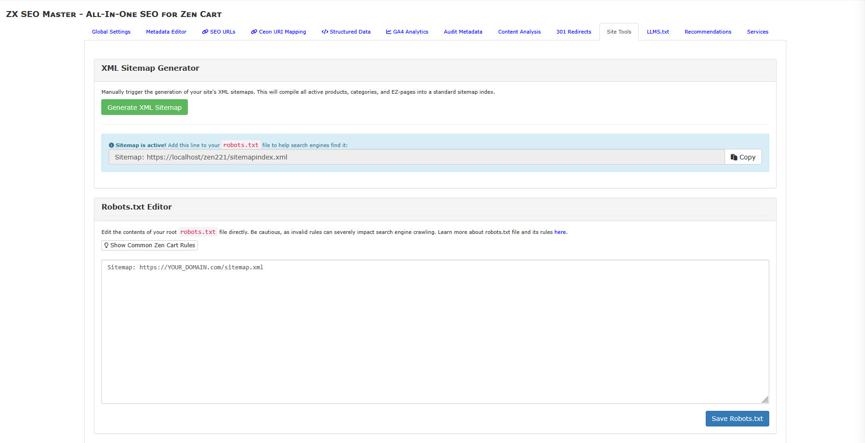
Task: Click the info icon beside 'Sitemap is active!'
Action: [x=111, y=145]
